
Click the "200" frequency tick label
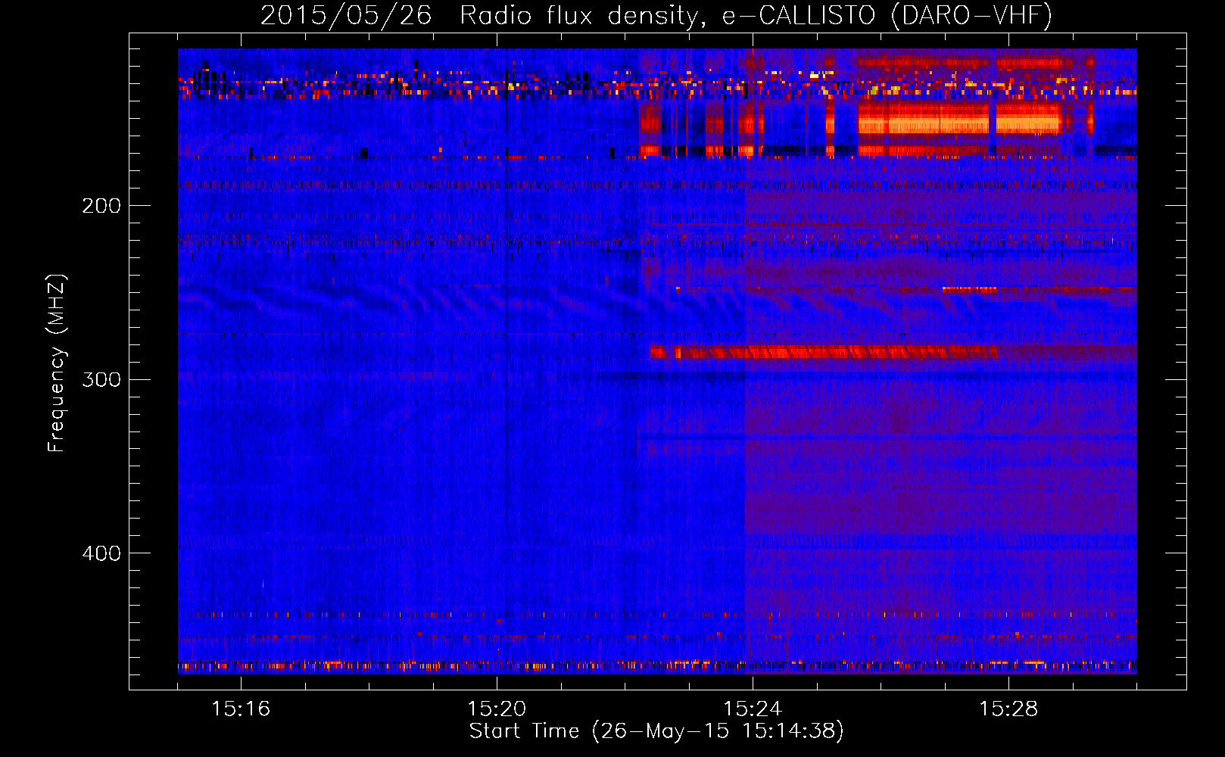pyautogui.click(x=101, y=205)
